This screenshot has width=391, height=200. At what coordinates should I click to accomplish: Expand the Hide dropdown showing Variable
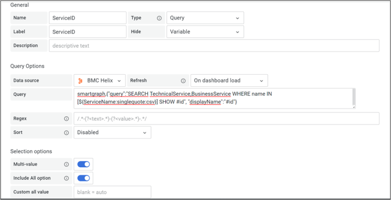[x=205, y=32]
